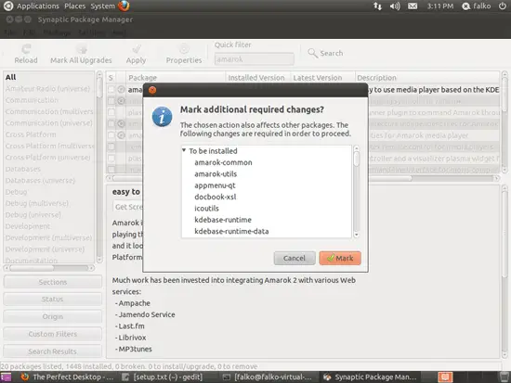Click the Latest Version column header
The image size is (511, 383).
(322, 78)
